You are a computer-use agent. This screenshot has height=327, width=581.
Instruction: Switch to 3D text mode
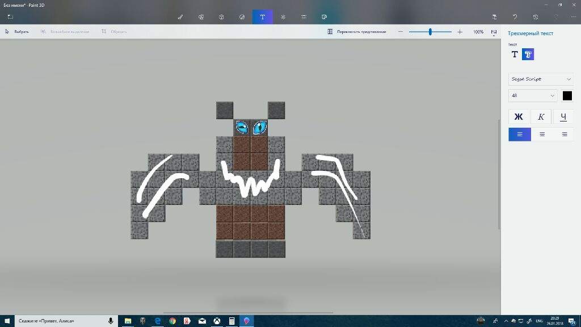click(x=528, y=54)
